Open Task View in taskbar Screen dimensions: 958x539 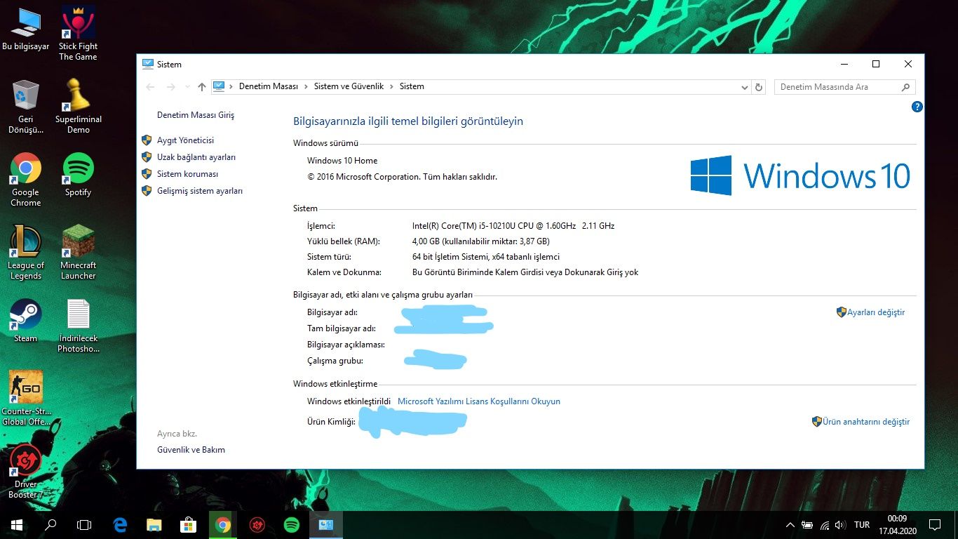(84, 524)
